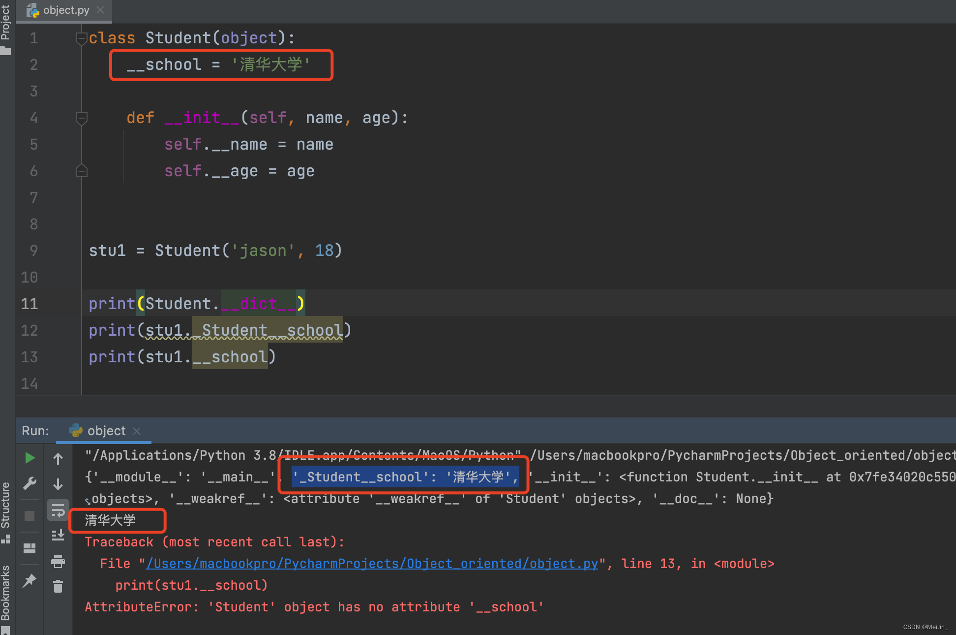Click the AttributeError message line

pyautogui.click(x=314, y=607)
